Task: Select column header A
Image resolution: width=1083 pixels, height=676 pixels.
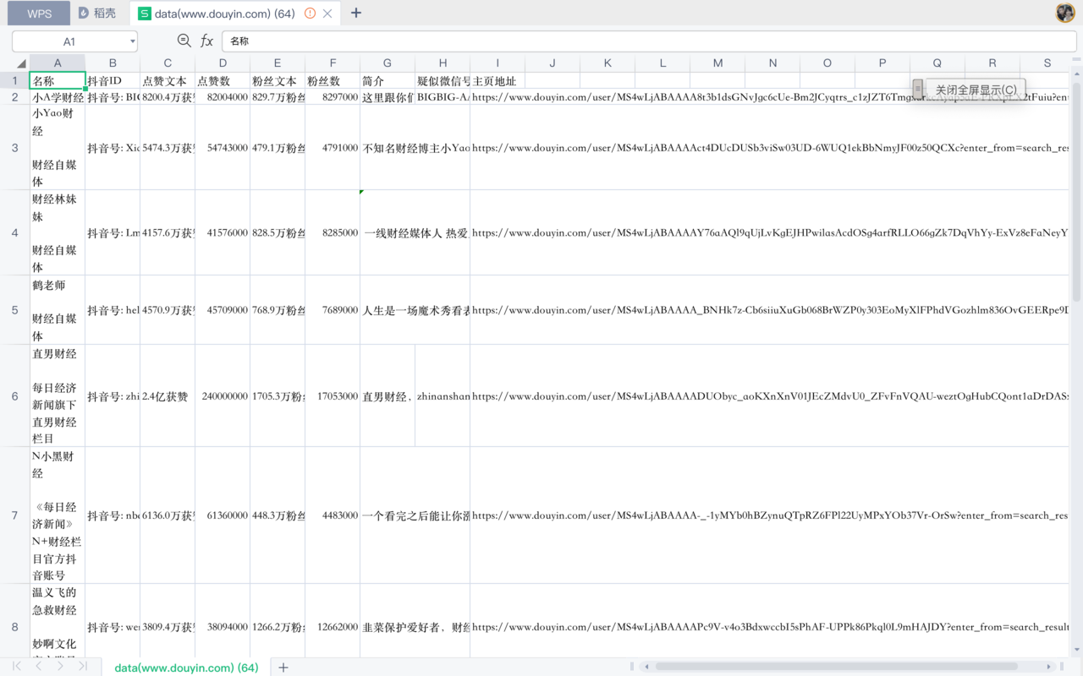Action: (58, 63)
